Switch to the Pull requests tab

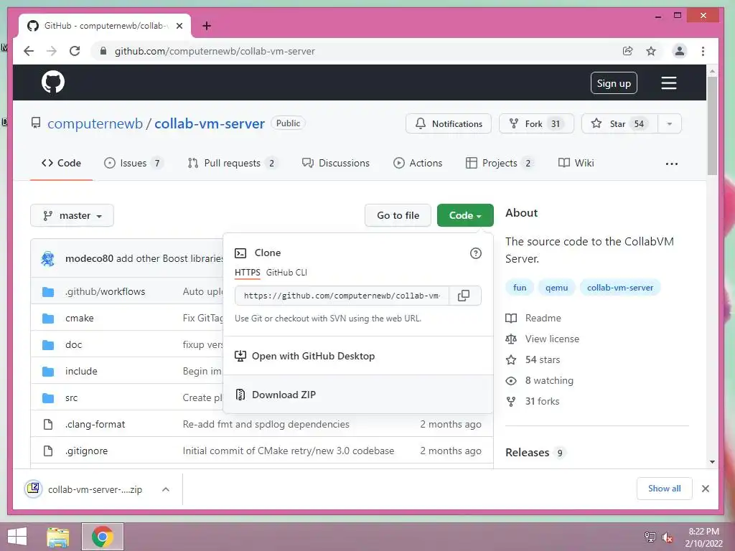point(232,163)
